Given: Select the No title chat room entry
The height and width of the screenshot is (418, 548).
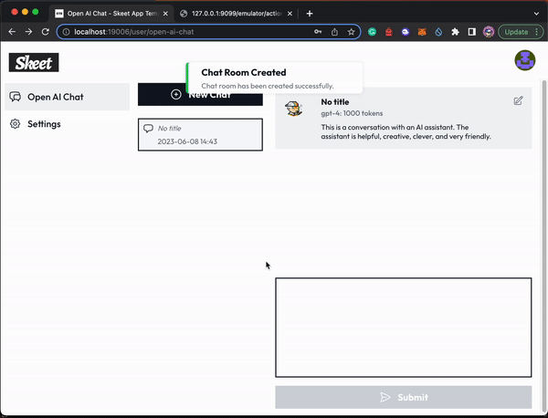Looking at the screenshot, I should (x=200, y=135).
